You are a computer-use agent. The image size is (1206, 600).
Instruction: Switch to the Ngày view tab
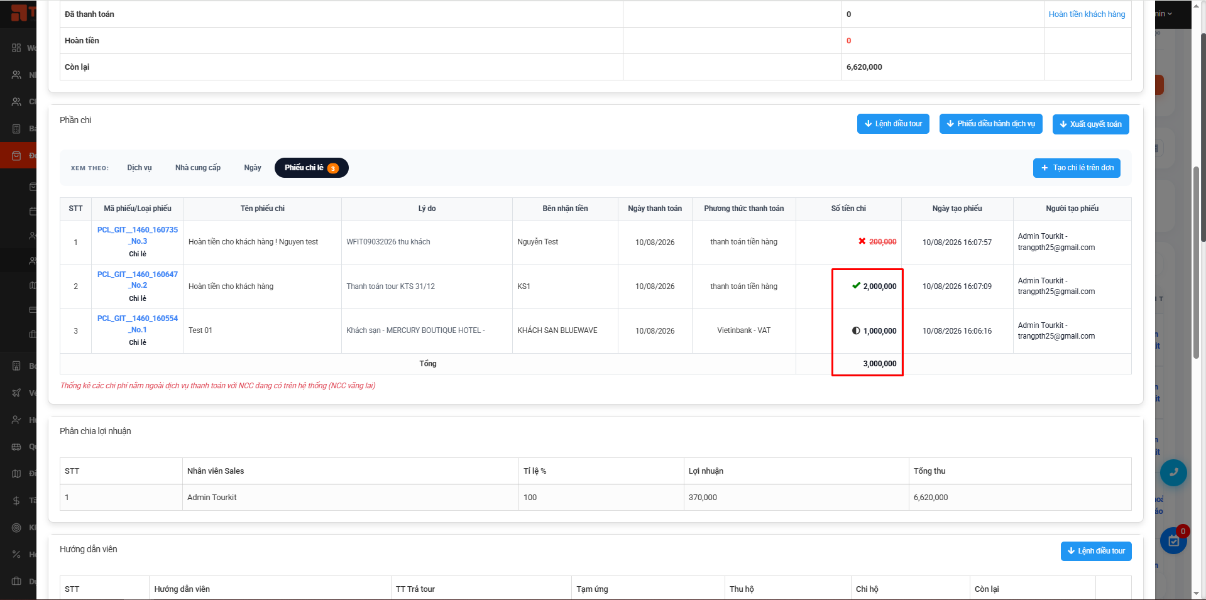[253, 168]
